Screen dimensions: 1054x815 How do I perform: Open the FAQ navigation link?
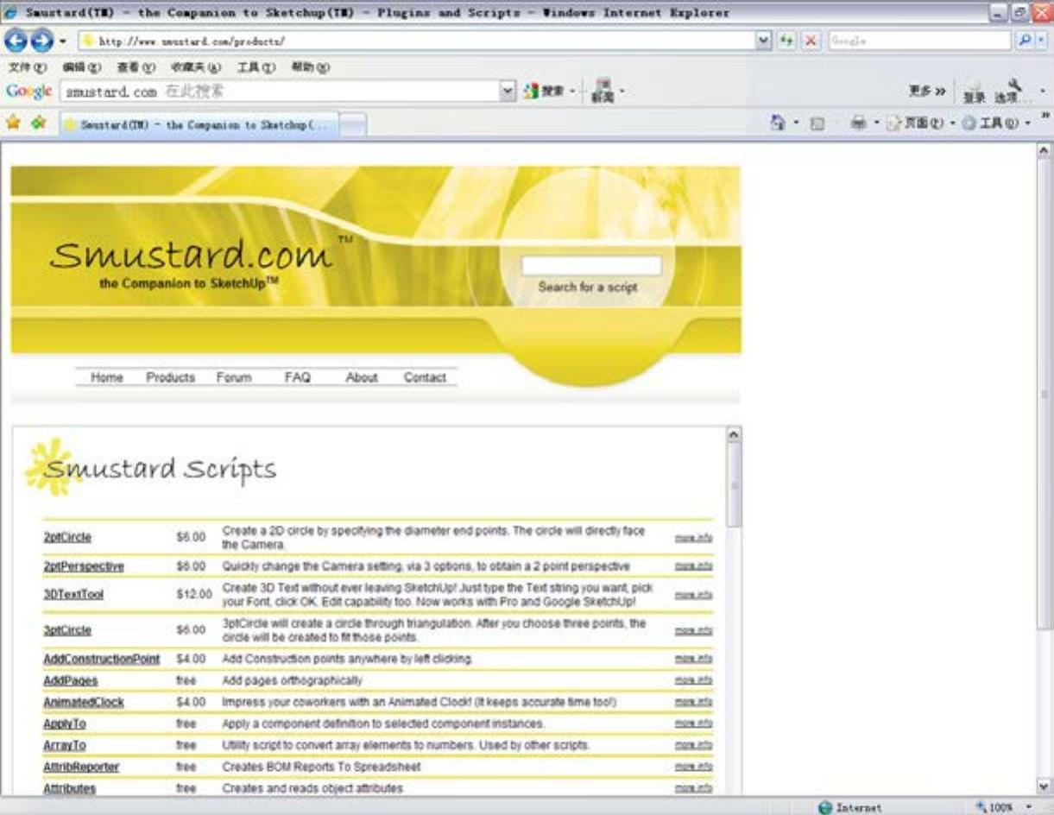click(298, 377)
